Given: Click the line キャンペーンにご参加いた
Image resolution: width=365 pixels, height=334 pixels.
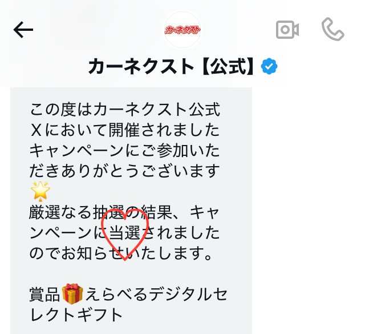Looking at the screenshot, I should [124, 150].
